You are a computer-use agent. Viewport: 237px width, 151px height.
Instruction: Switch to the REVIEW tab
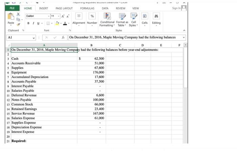pos(121,8)
